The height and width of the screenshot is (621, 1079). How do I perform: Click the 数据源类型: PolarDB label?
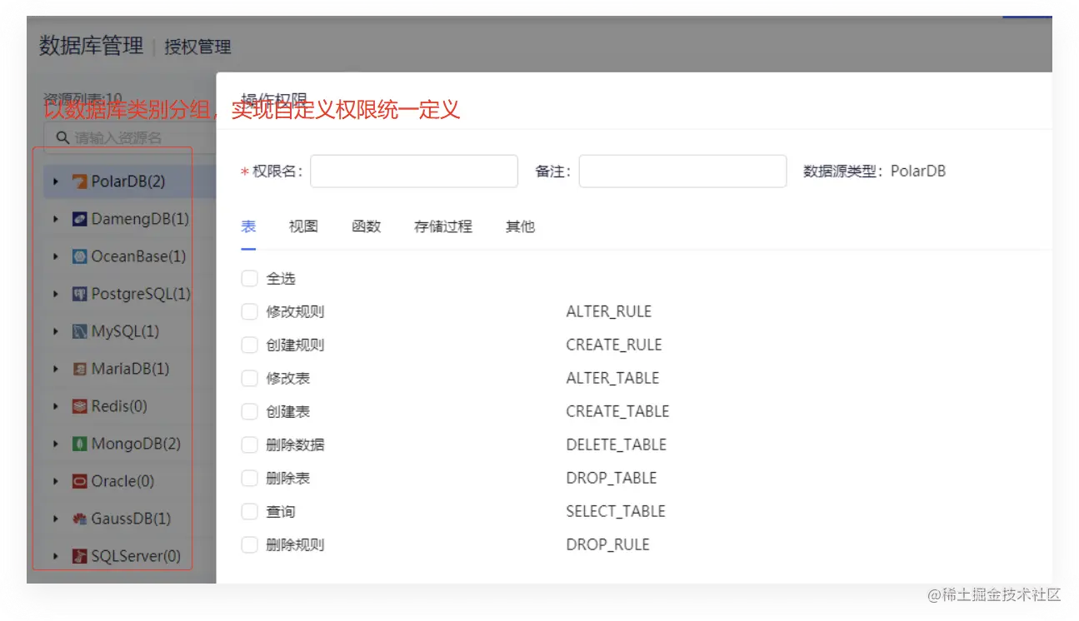pyautogui.click(x=874, y=171)
